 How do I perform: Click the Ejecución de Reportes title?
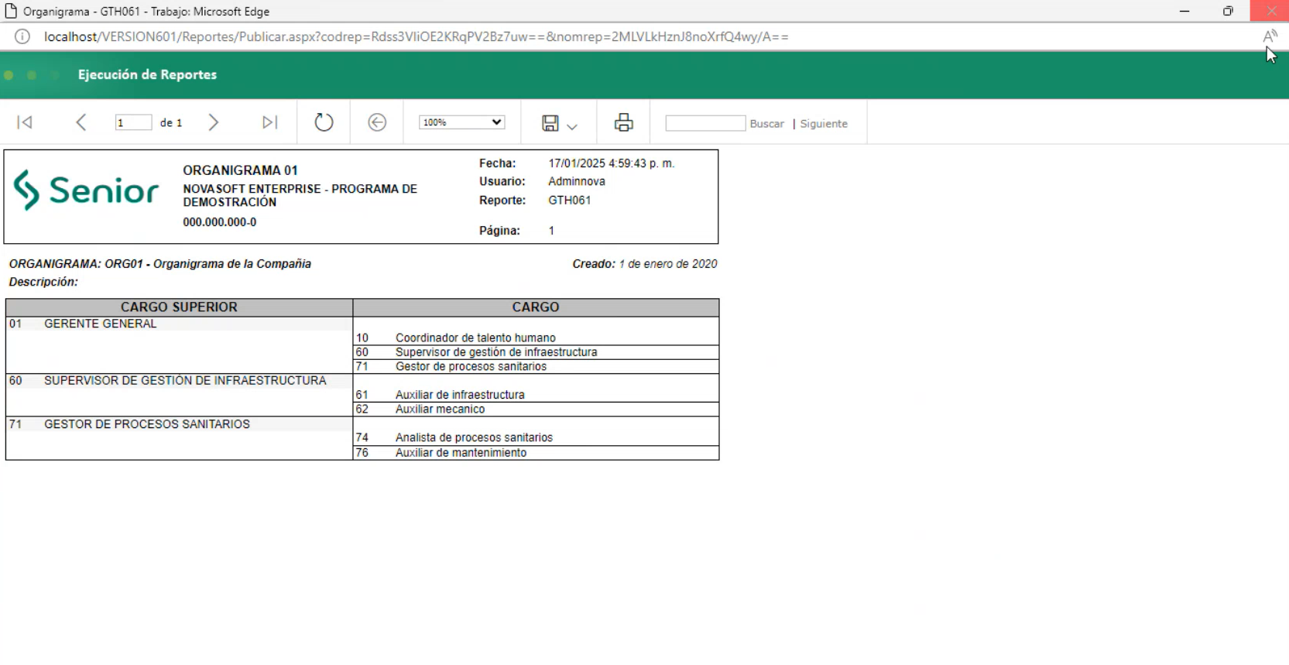[147, 75]
